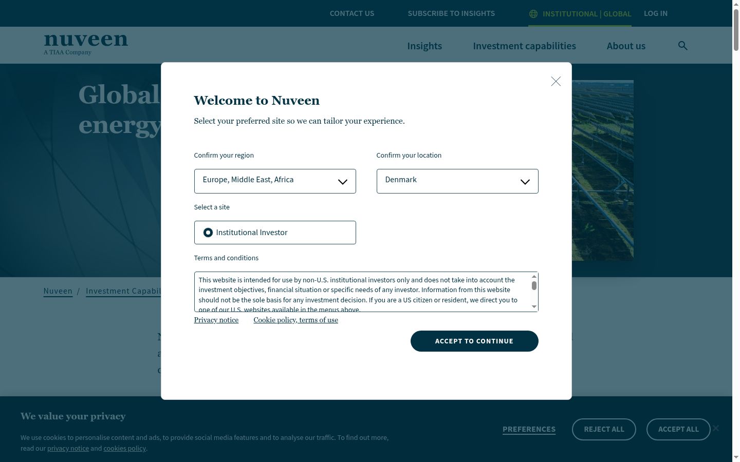The image size is (740, 462).
Task: Dismiss the cookie privacy banner
Action: (716, 428)
